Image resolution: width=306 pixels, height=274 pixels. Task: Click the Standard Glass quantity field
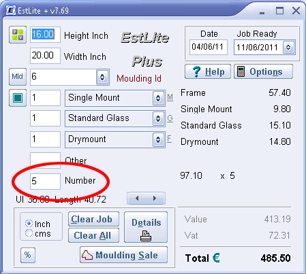[x=45, y=118]
